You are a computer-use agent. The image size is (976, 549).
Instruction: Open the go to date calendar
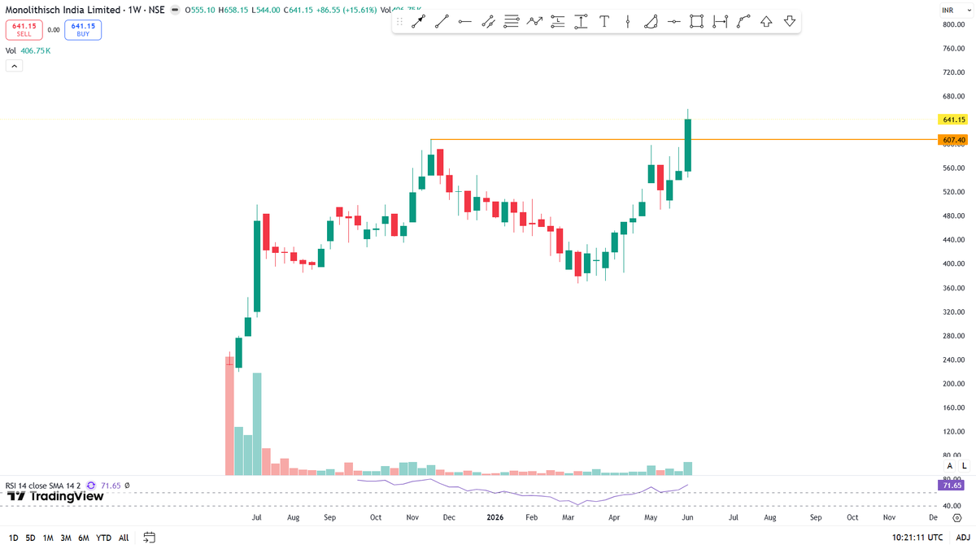150,538
